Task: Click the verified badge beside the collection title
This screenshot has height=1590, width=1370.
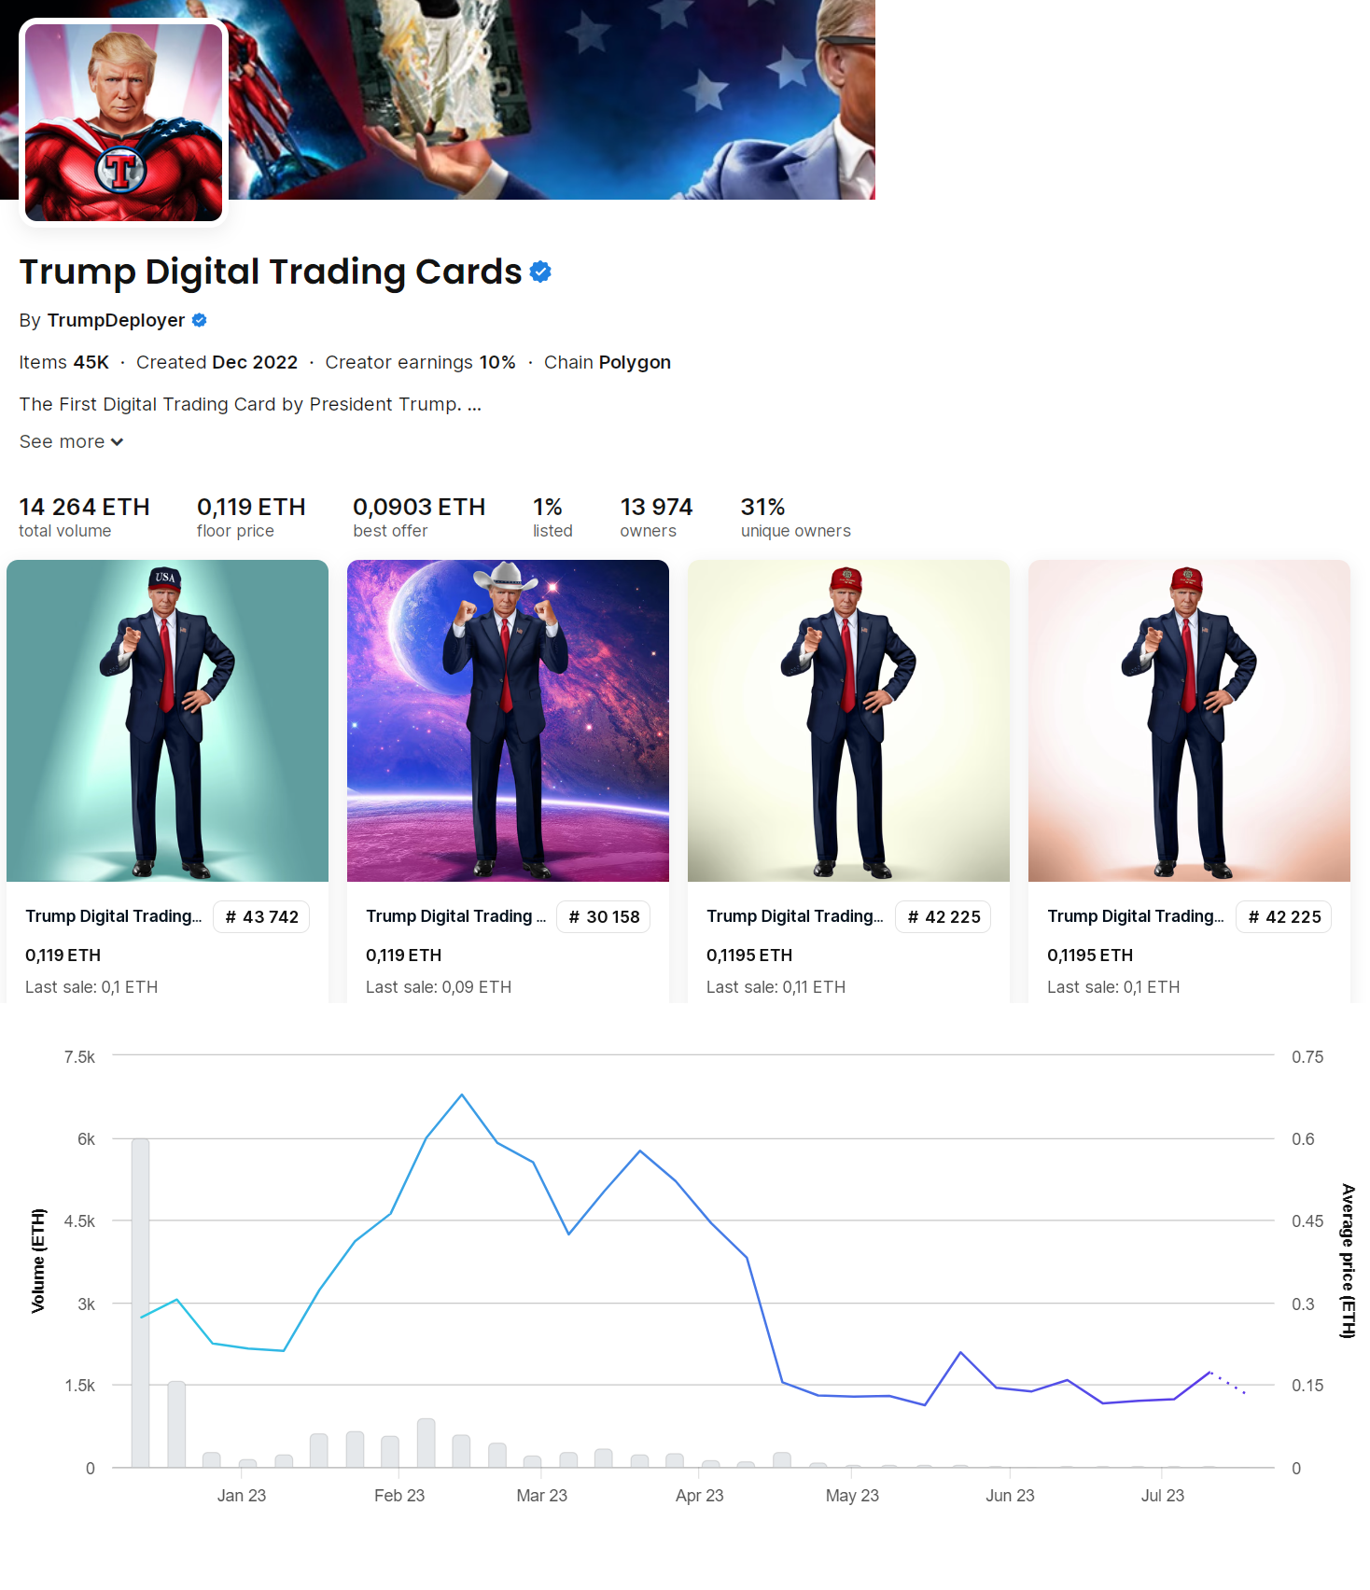Action: click(x=540, y=272)
